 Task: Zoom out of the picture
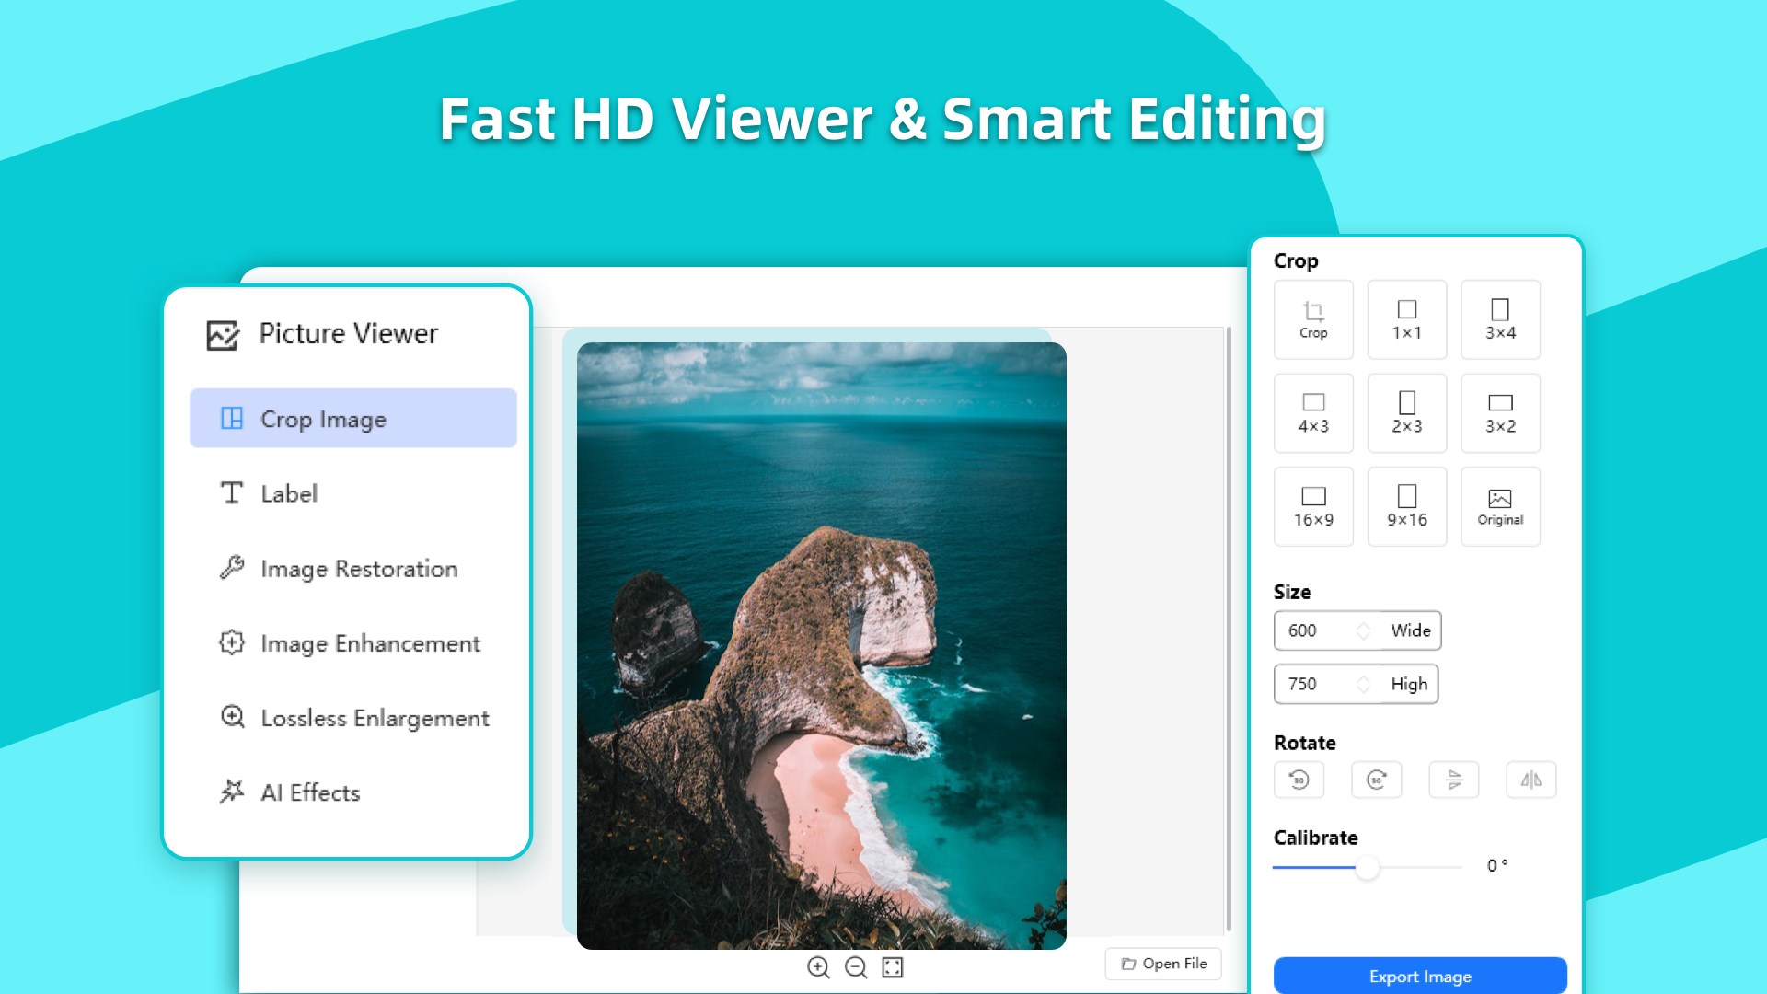tap(856, 967)
